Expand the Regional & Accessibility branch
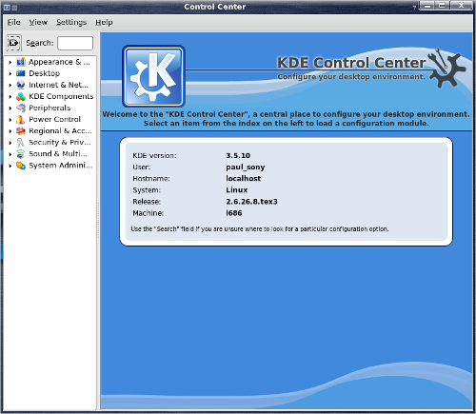 pos(10,131)
